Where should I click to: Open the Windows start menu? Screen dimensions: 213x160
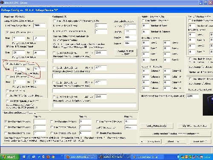(9, 157)
